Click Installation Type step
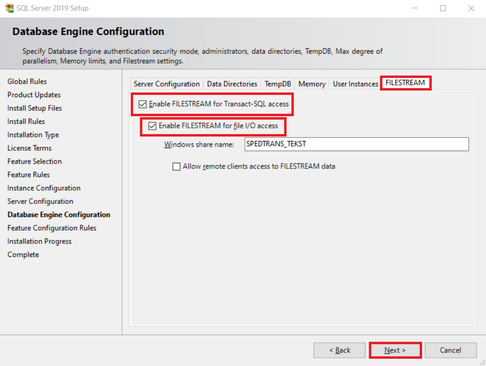 pyautogui.click(x=33, y=135)
